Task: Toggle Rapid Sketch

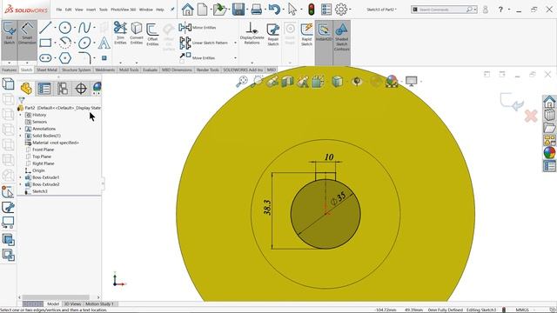Action: coord(306,35)
